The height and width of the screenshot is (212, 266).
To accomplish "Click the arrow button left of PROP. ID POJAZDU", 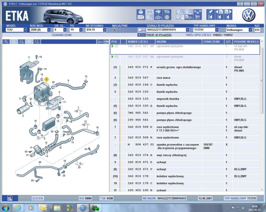I will coord(141,35).
